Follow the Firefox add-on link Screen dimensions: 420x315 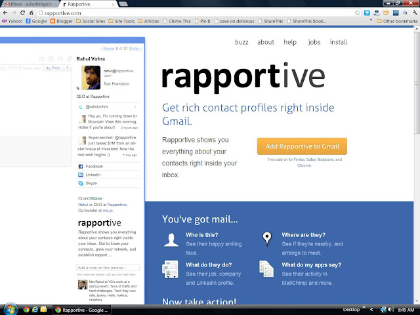(299, 159)
